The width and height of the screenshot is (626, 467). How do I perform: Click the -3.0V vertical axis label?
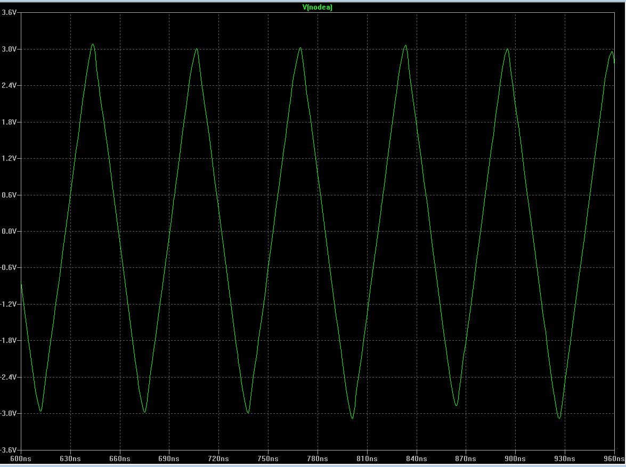click(x=9, y=413)
